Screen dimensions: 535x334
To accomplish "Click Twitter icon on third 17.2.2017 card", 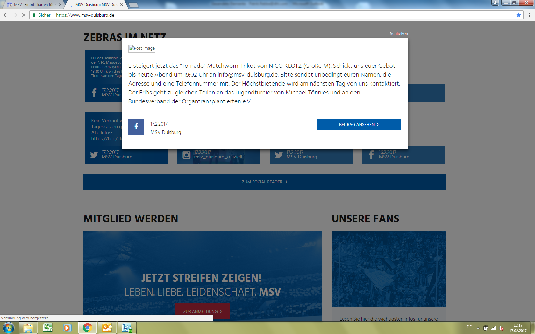I will [279, 155].
